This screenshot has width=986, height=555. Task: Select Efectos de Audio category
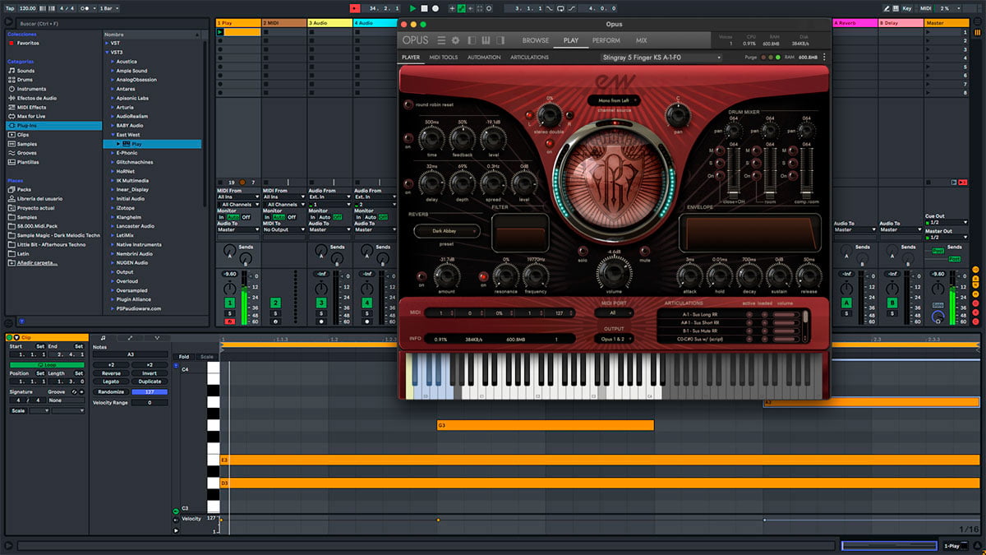click(x=36, y=98)
